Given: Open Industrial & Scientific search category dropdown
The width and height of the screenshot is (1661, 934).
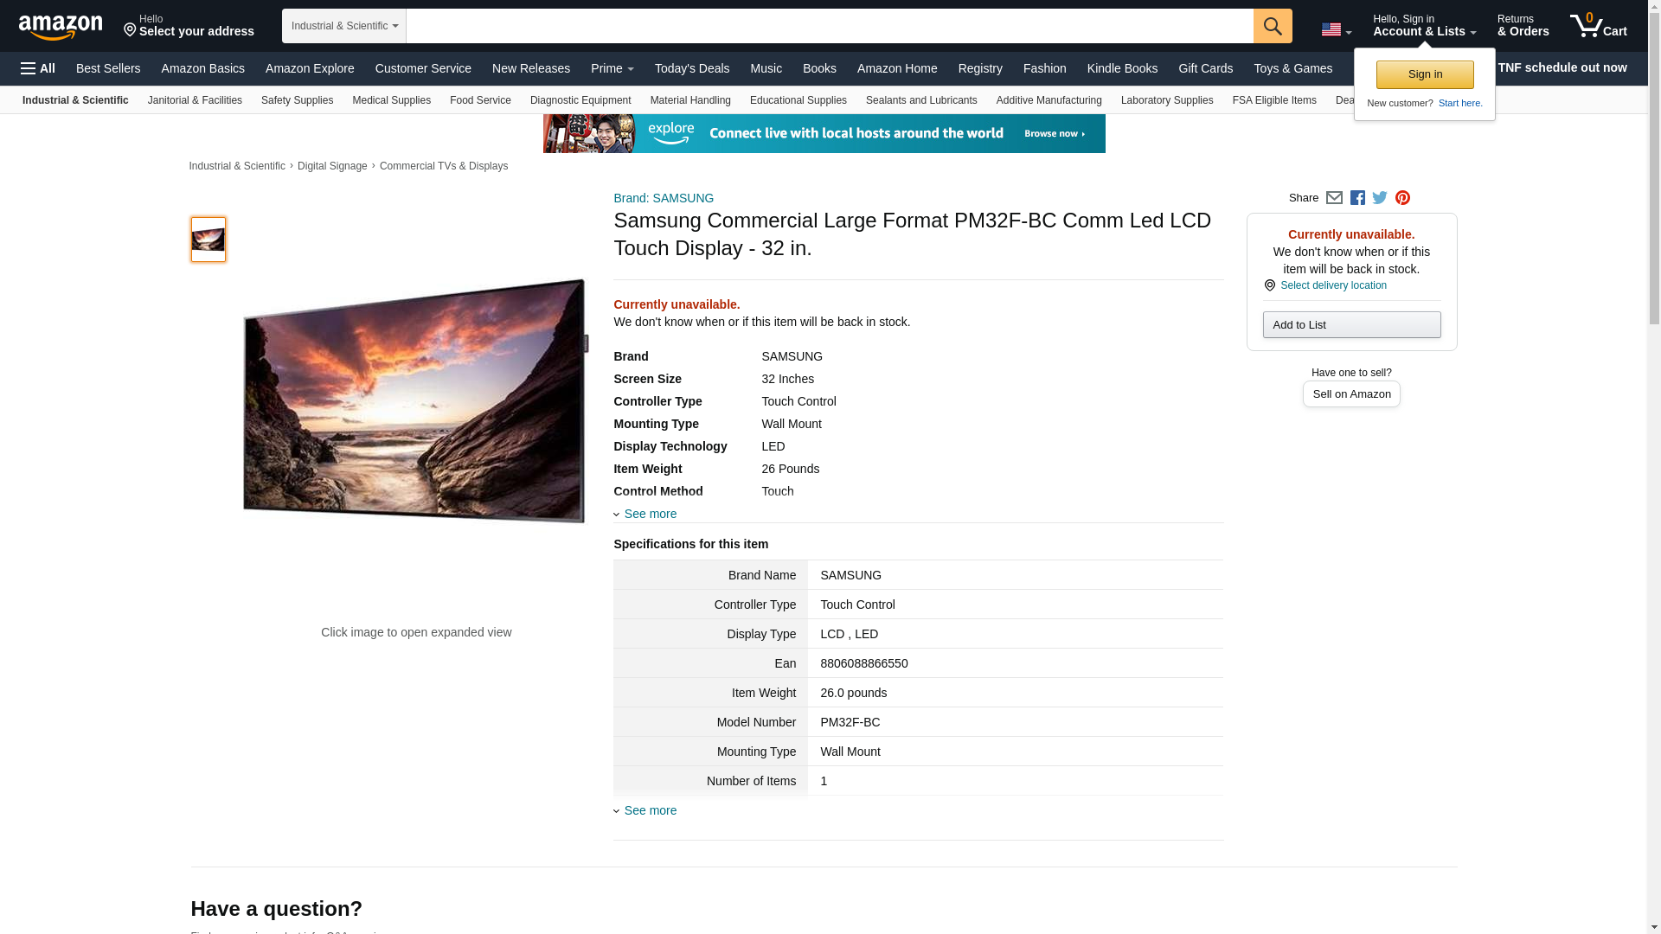Looking at the screenshot, I should coord(343,26).
